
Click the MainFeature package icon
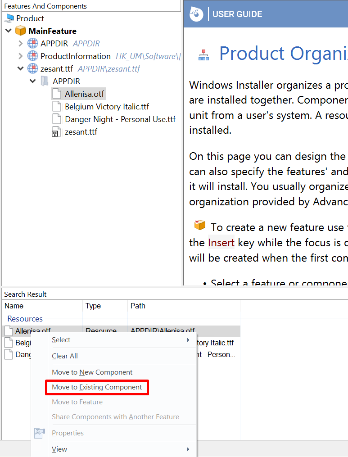coord(21,31)
